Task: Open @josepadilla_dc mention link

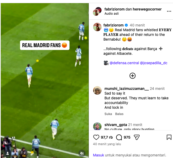Action: (154, 63)
